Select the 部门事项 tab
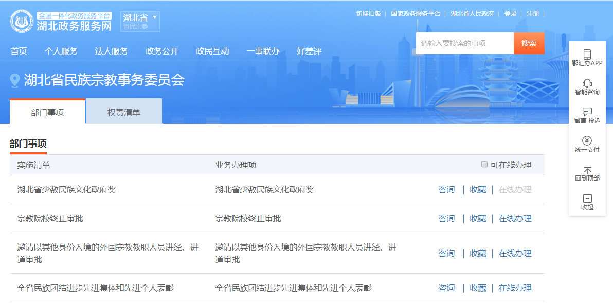The image size is (613, 303). [47, 112]
